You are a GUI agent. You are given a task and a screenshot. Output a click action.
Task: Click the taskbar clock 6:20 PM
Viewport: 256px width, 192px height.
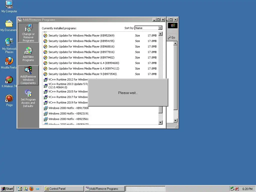pos(247,189)
